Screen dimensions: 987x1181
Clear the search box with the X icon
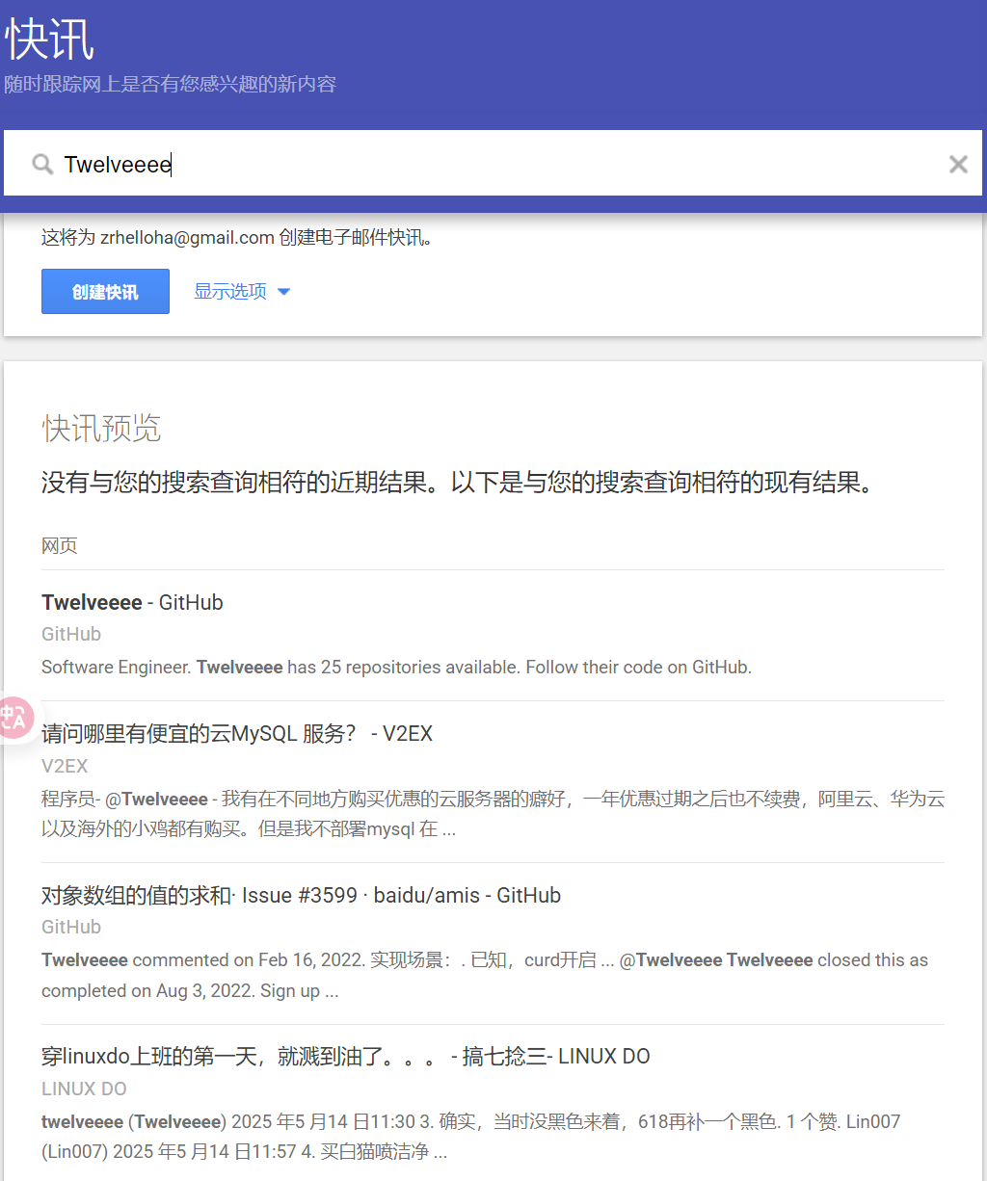(958, 164)
